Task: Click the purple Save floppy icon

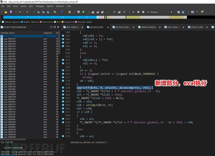Action: click(x=11, y=12)
